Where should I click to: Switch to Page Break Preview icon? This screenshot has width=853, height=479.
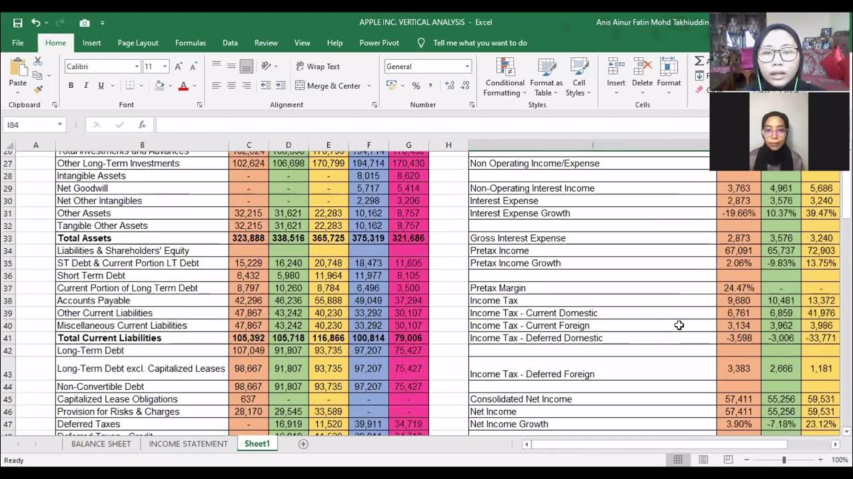(728, 460)
